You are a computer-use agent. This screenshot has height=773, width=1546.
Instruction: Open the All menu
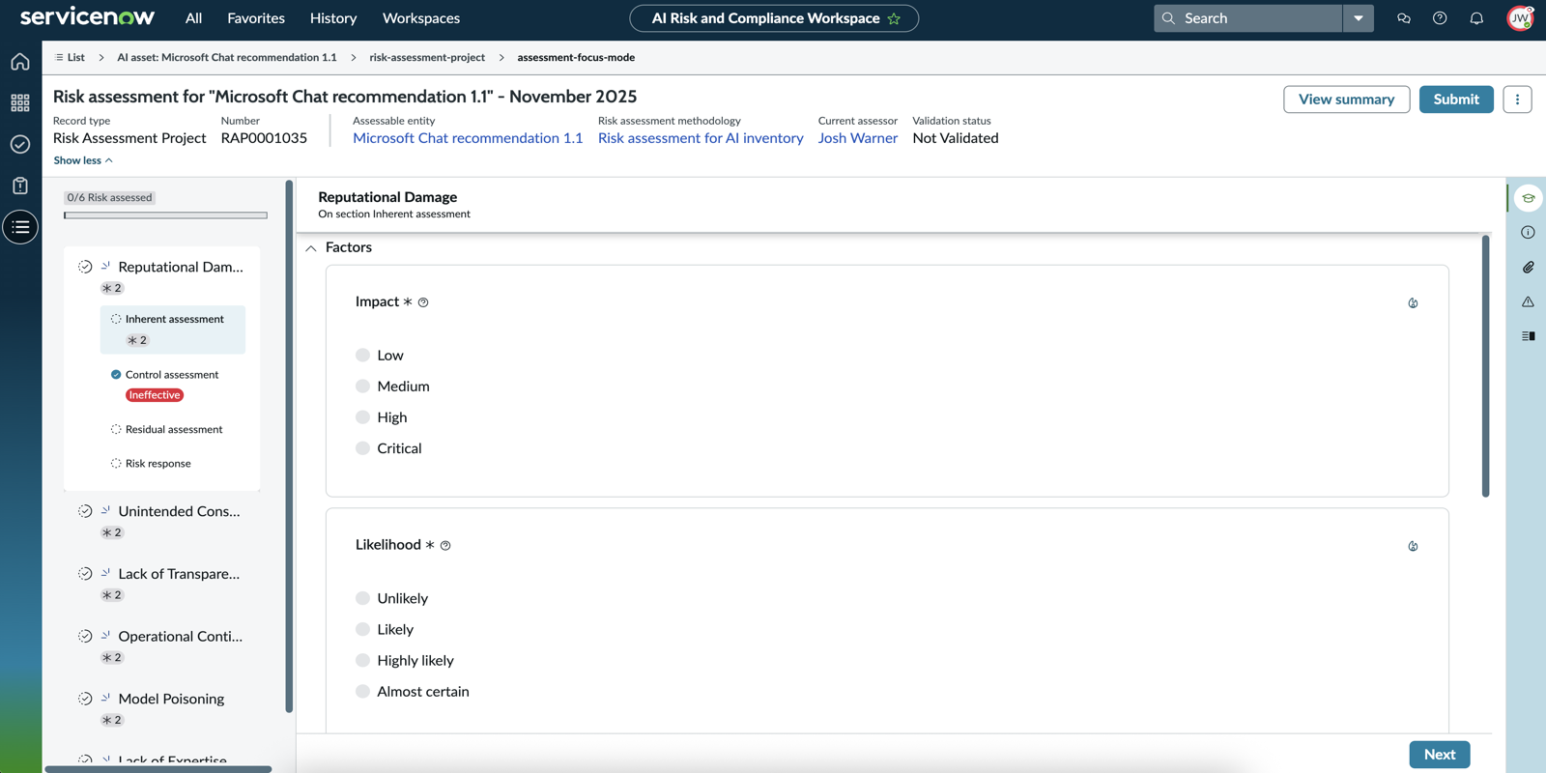(x=193, y=18)
